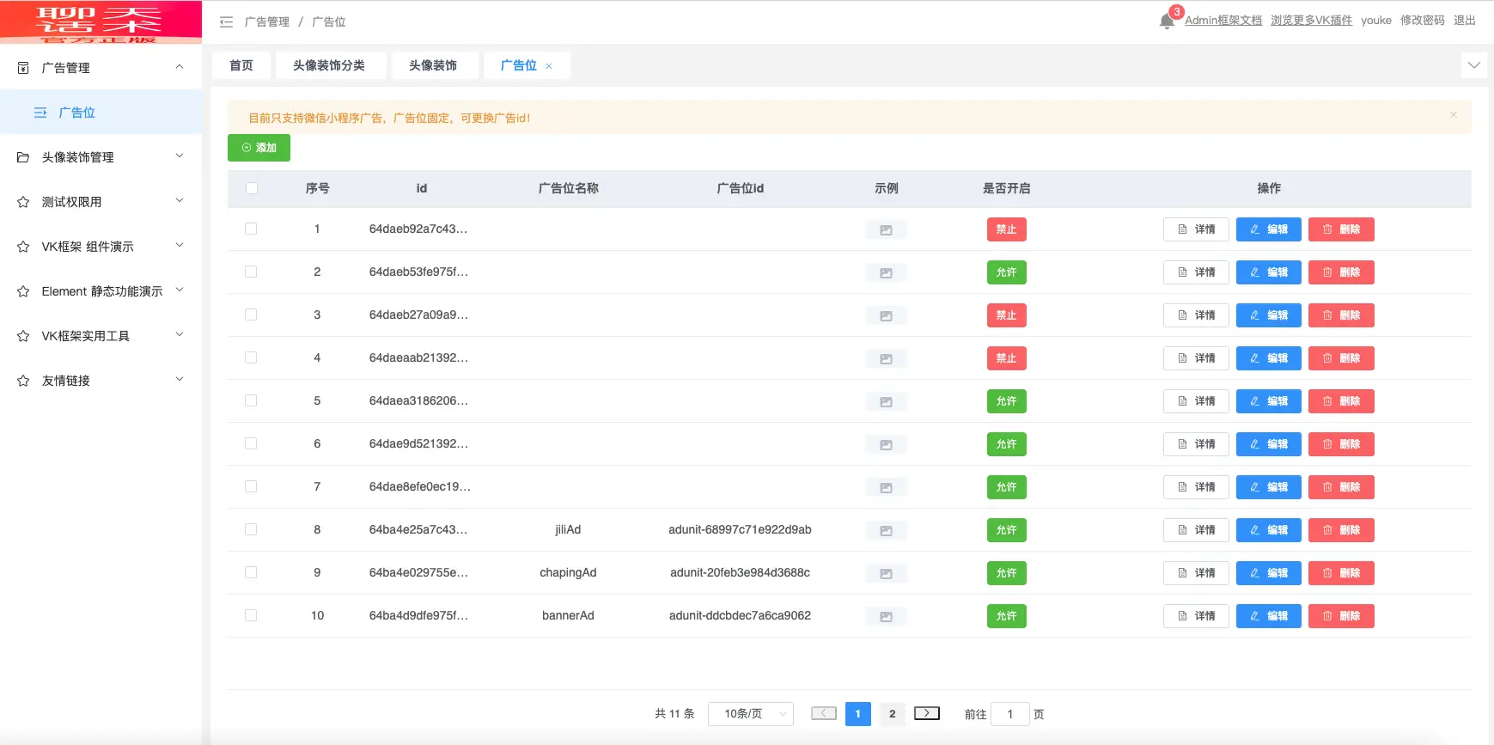This screenshot has width=1494, height=745.
Task: Click example image icon for bannerAd row
Action: [x=886, y=617]
